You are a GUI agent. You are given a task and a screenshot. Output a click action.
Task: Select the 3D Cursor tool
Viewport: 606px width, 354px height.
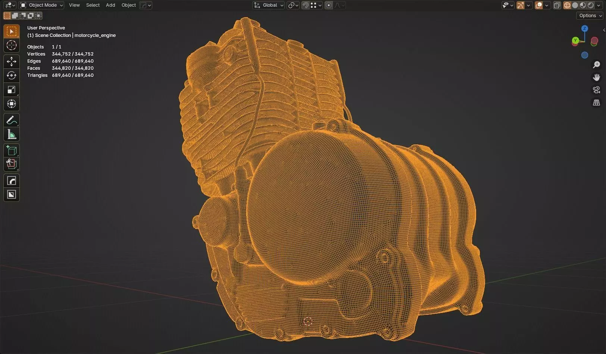(x=12, y=46)
